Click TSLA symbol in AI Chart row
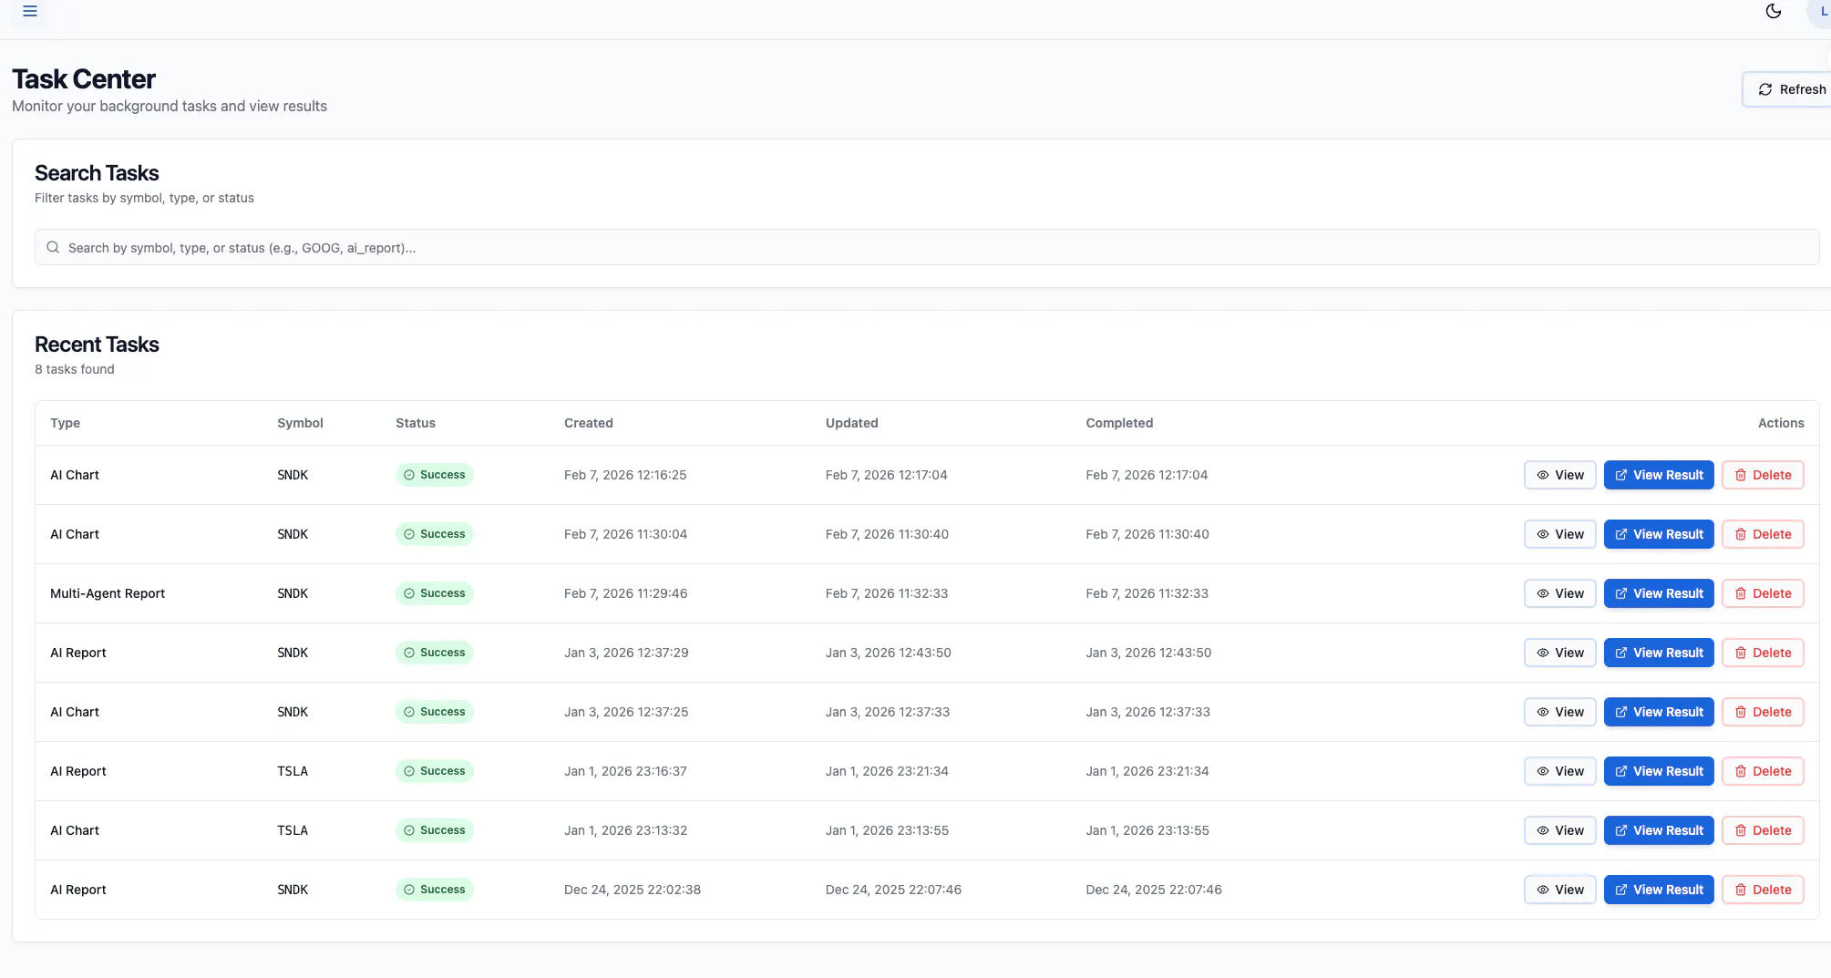 pyautogui.click(x=293, y=830)
